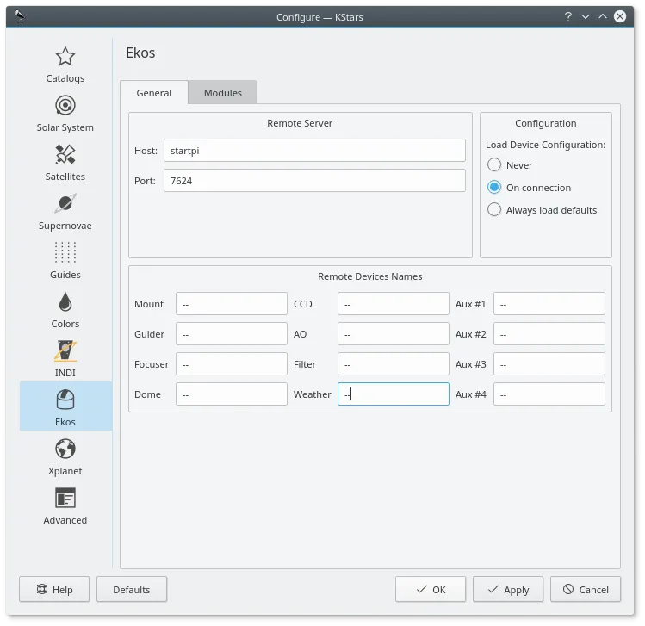Open the Satellites settings page
The height and width of the screenshot is (626, 645).
(x=65, y=162)
